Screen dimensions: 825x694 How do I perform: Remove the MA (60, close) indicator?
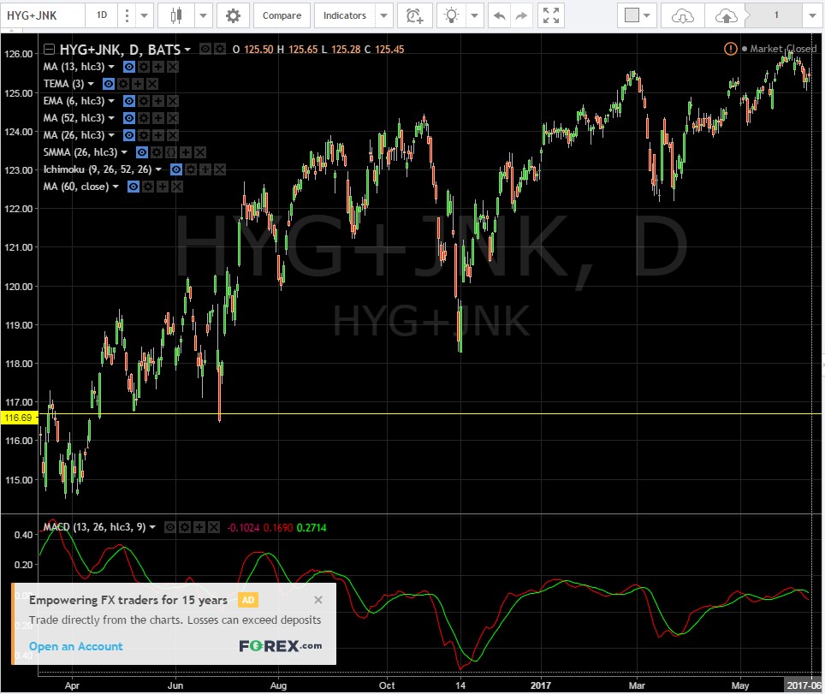(x=177, y=187)
